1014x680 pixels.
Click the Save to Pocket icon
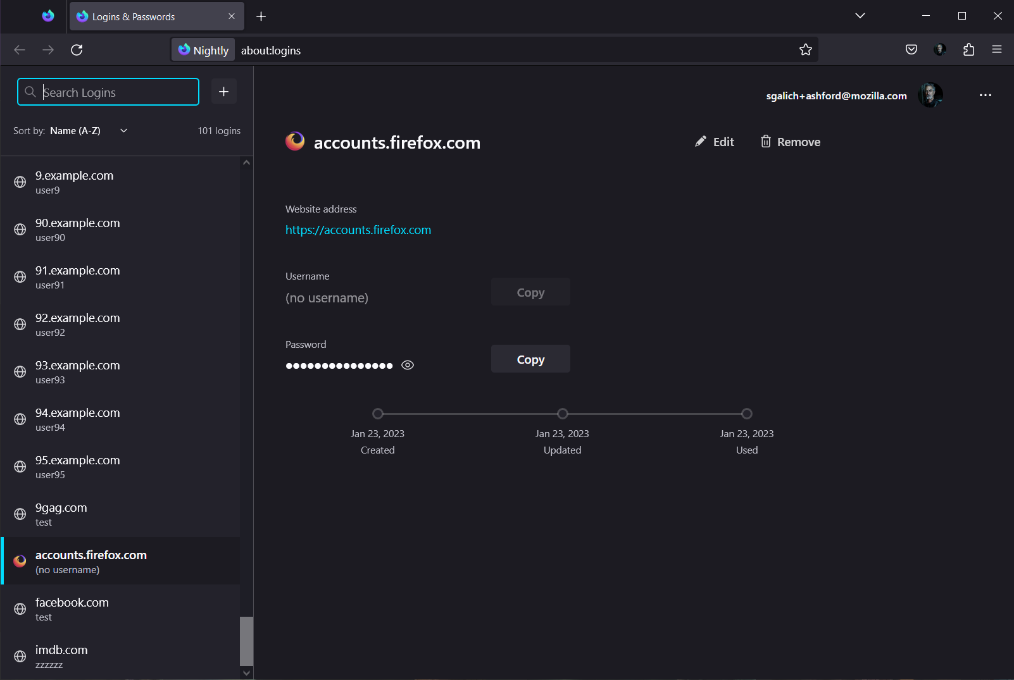click(911, 49)
